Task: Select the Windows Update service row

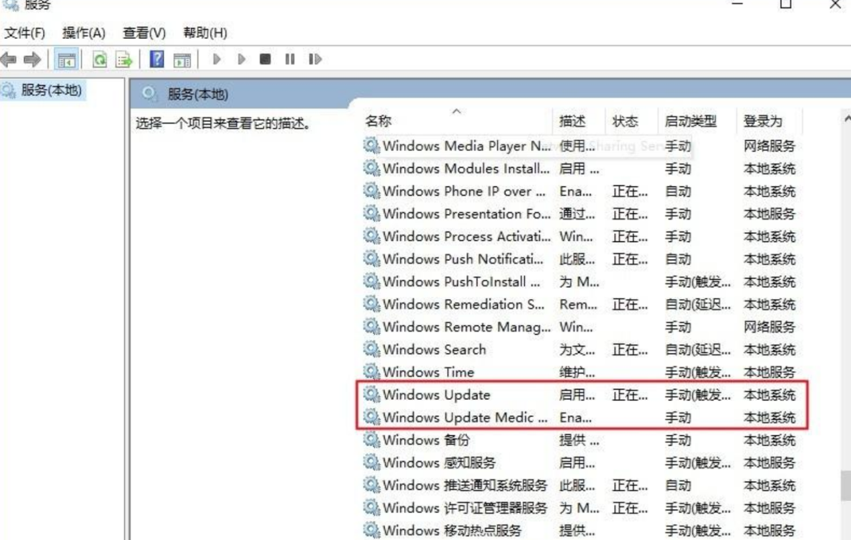Action: 436,395
